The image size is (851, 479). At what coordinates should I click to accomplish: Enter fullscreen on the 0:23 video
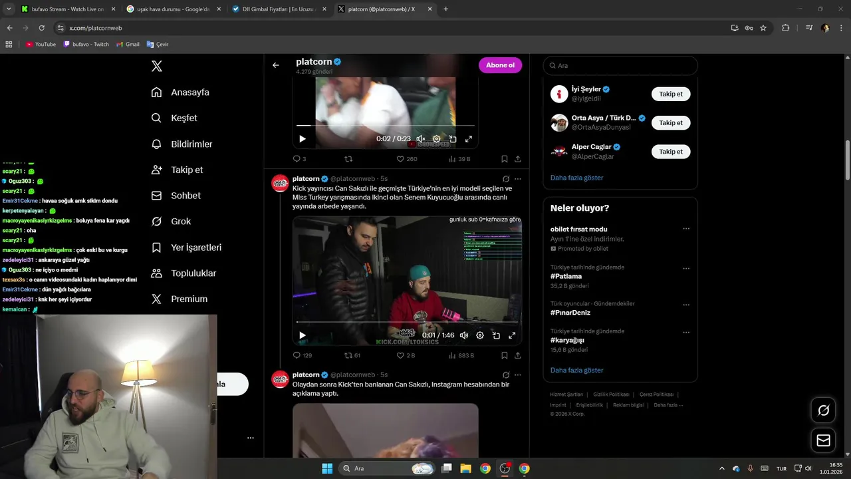468,139
